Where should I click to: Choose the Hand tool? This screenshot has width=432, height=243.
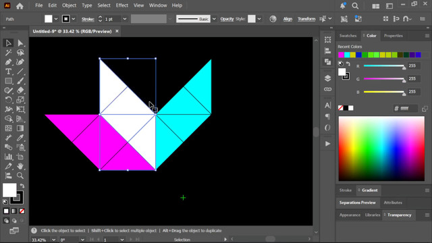[x=20, y=166]
